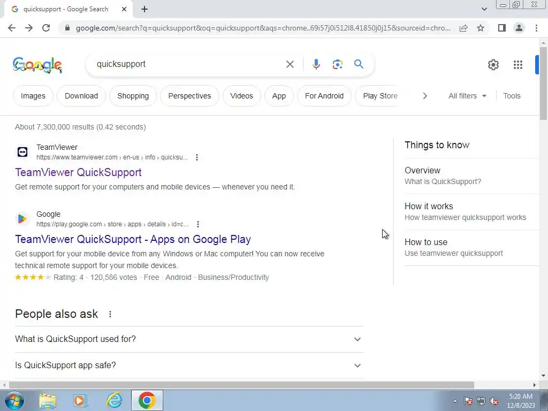Select the Play Store filter chip
Viewport: 548px width, 411px height.
[x=380, y=96]
